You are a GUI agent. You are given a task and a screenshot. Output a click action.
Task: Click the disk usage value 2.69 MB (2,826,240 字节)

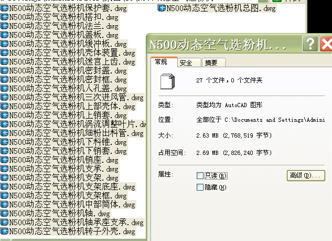[x=234, y=153]
